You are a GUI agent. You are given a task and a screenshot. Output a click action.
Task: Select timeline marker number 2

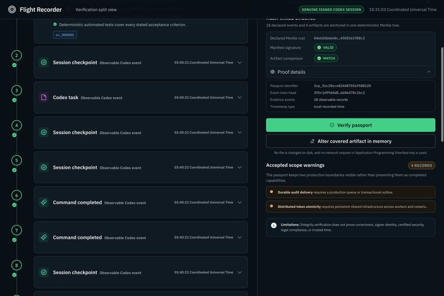[17, 55]
